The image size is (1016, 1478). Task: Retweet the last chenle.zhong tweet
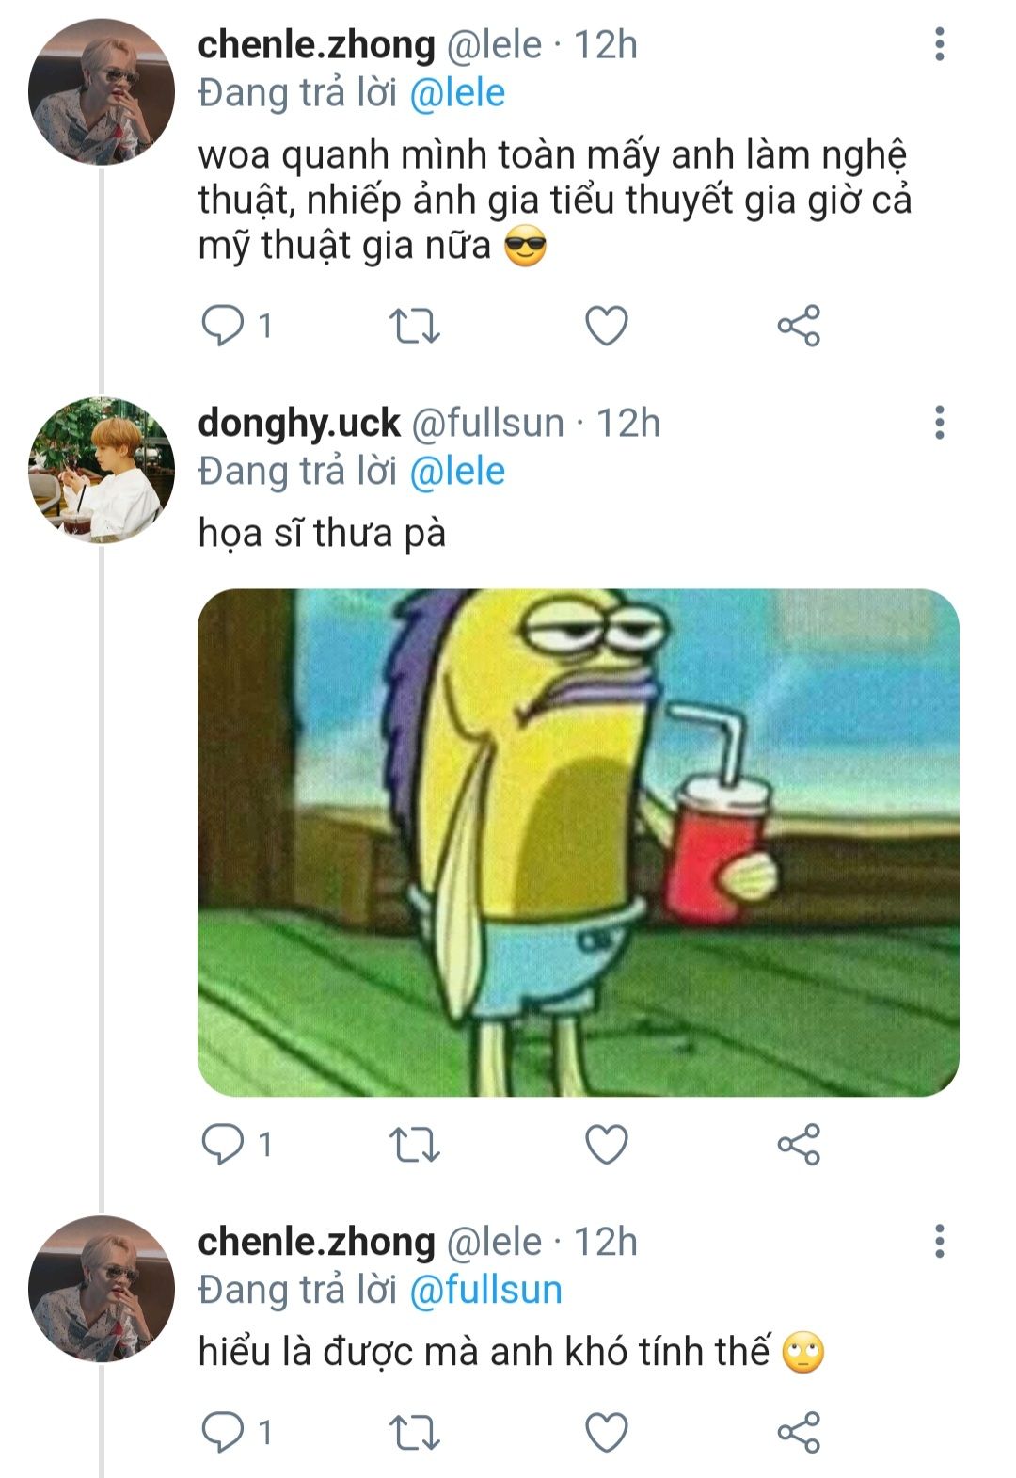415,1432
